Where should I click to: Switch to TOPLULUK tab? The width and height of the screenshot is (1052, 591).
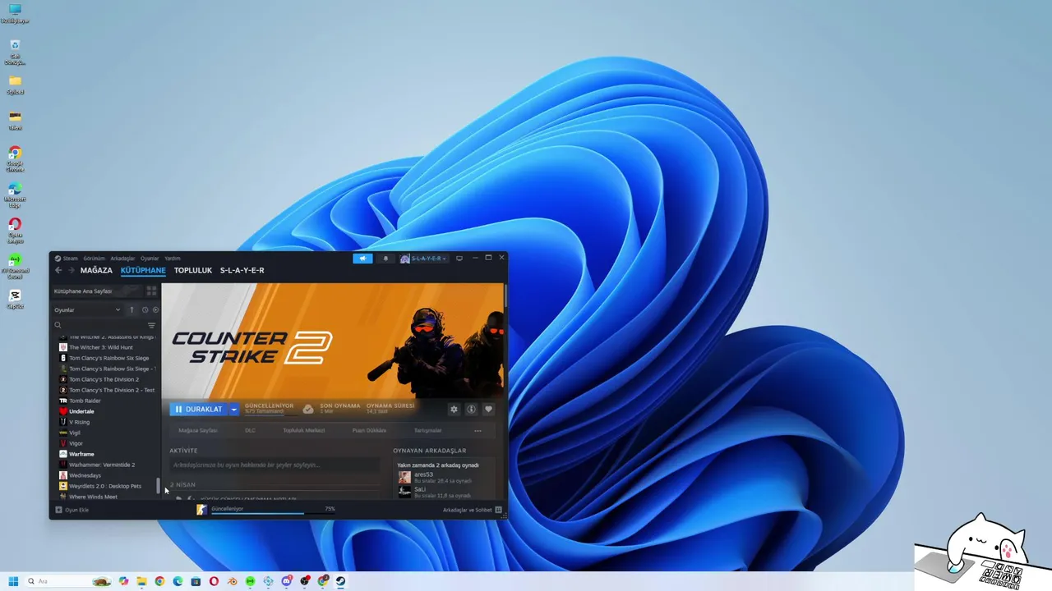pos(193,270)
